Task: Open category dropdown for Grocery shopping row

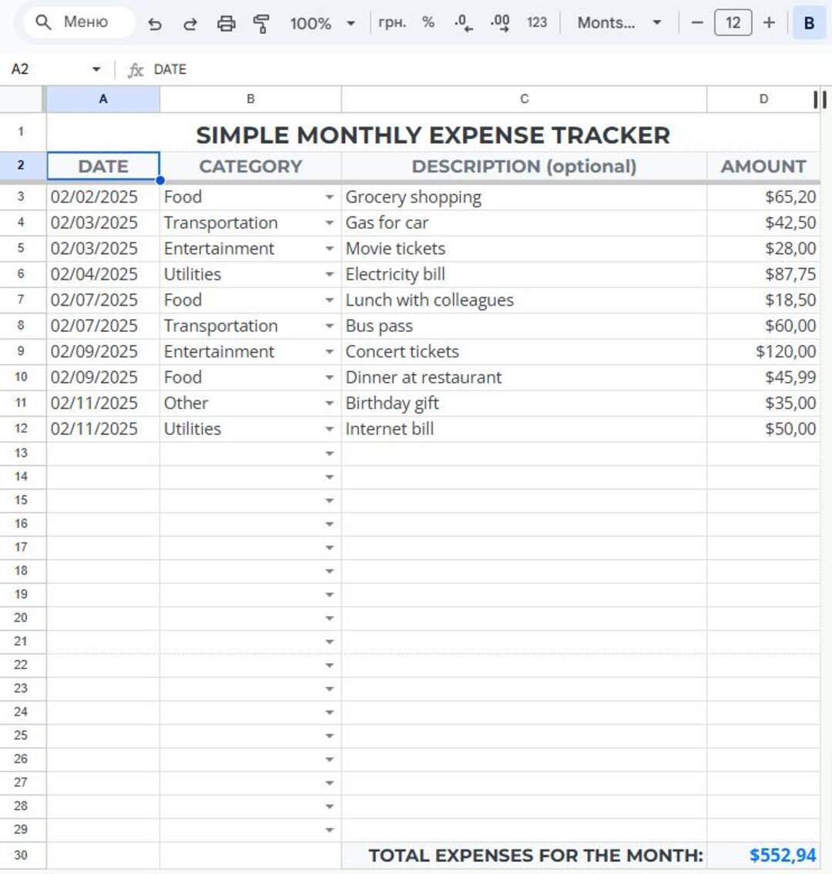Action: tap(330, 197)
